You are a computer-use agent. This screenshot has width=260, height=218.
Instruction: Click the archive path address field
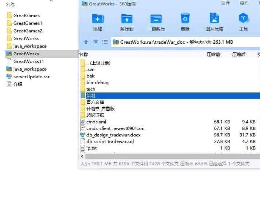click(182, 42)
